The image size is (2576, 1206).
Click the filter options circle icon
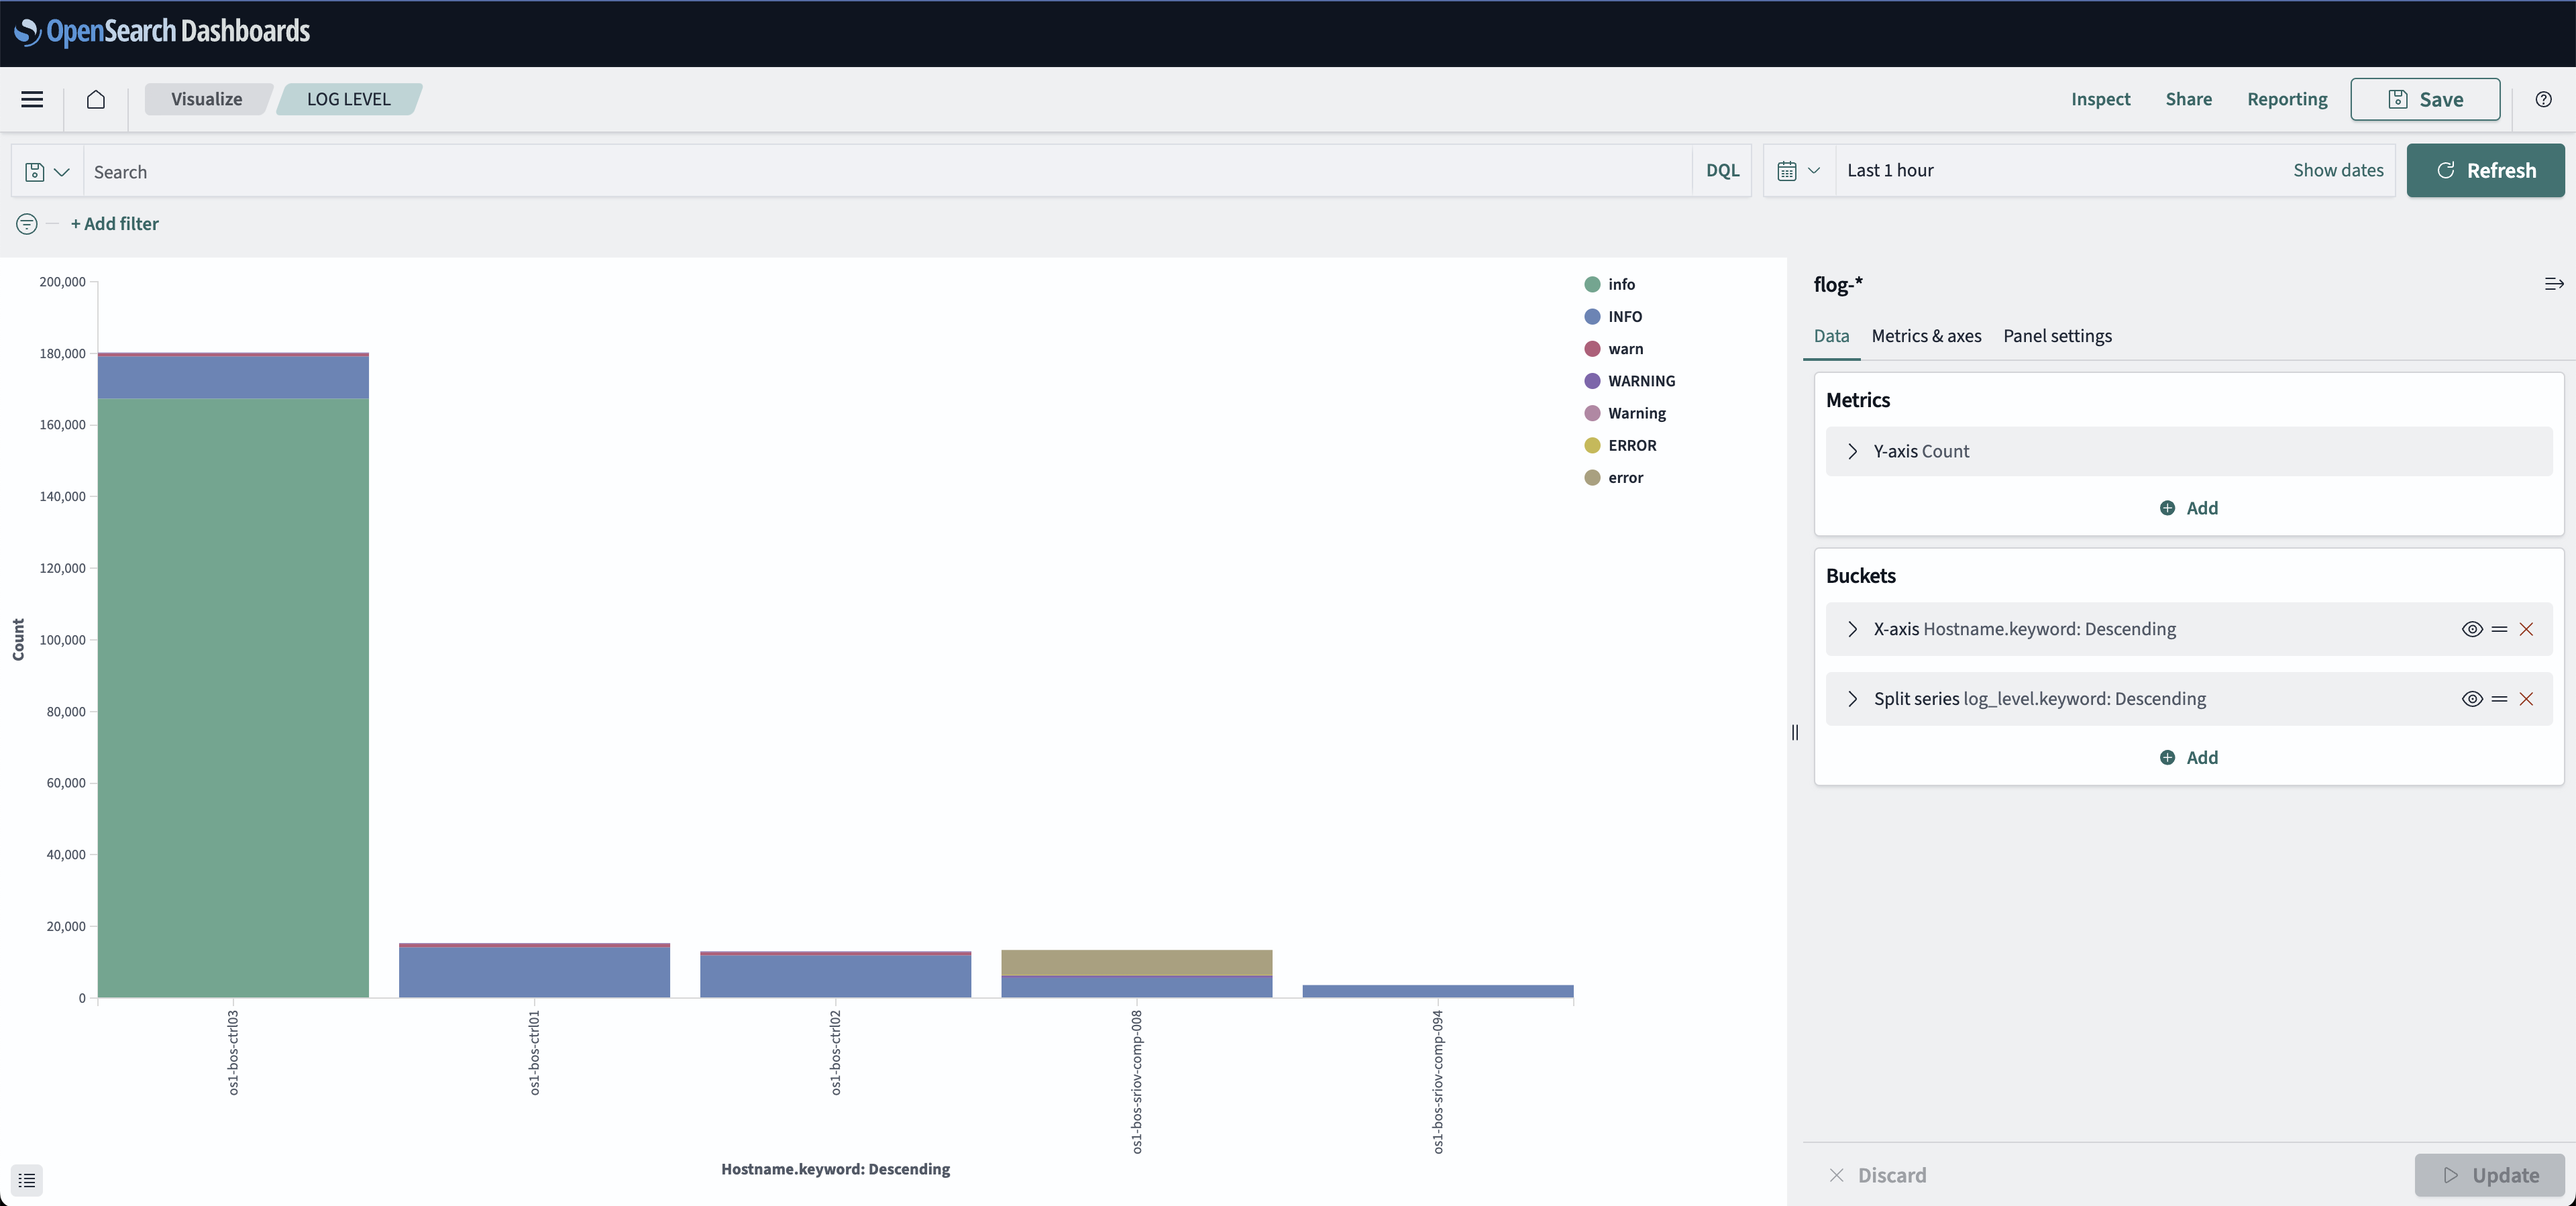[x=27, y=224]
